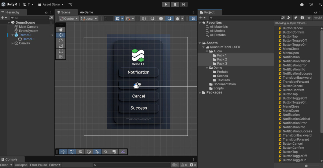
Task: Click the Step frame button
Action: tap(183, 4)
